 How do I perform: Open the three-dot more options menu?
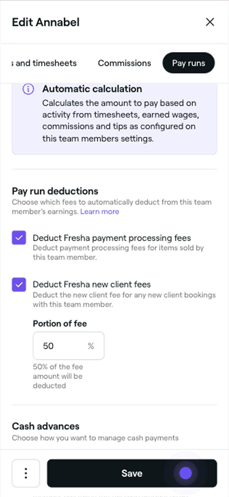pos(26,473)
